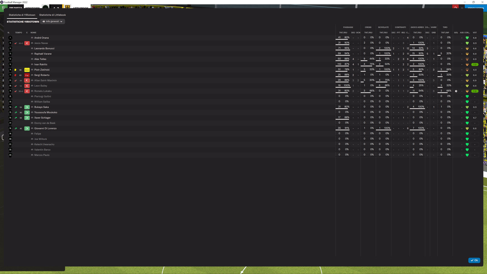This screenshot has width=487, height=274.
Task: Click the substituted-on arrow for Xaver Schlager
Action: 27,118
